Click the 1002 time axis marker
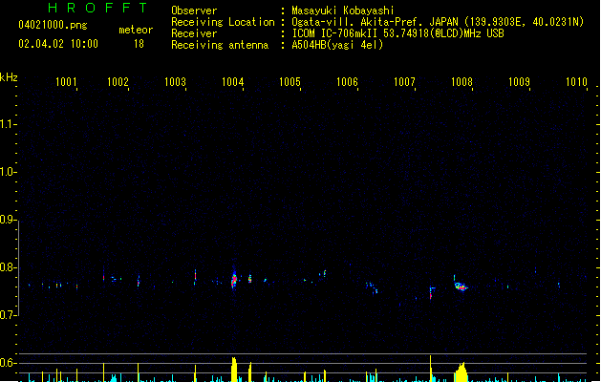 [118, 81]
